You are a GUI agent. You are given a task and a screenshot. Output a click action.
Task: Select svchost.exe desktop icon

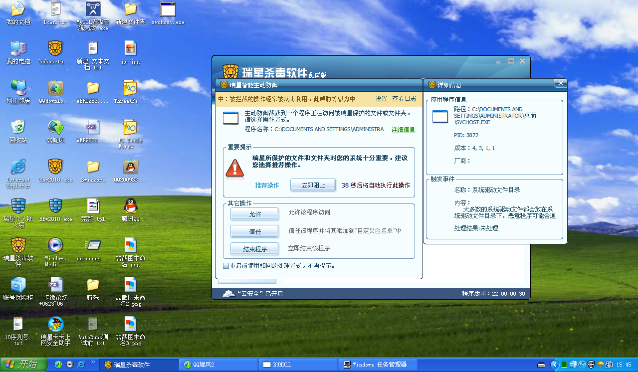point(168,14)
